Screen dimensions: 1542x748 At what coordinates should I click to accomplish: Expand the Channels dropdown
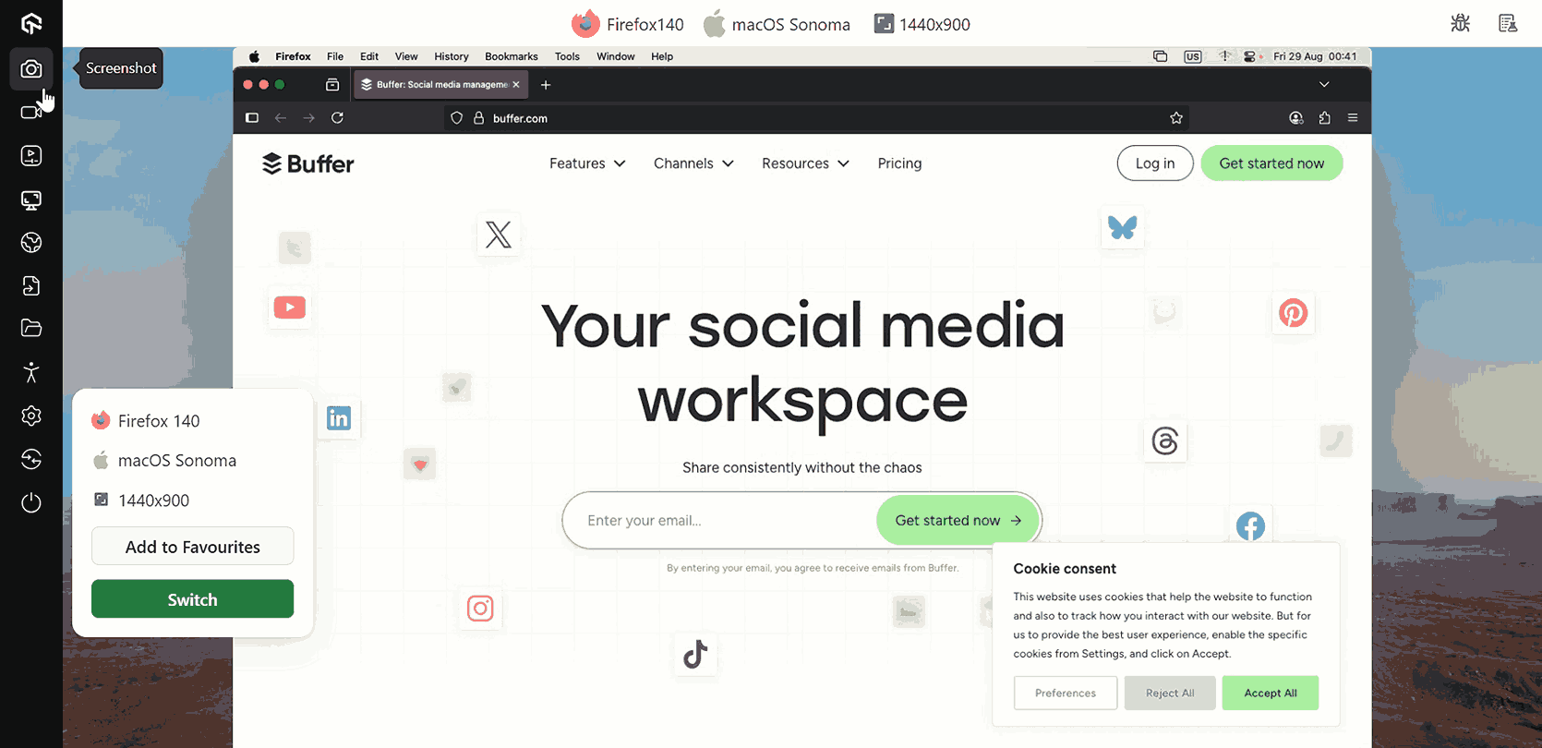693,163
